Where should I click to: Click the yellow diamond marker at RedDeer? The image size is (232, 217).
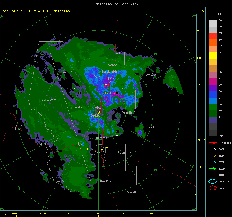(106, 84)
